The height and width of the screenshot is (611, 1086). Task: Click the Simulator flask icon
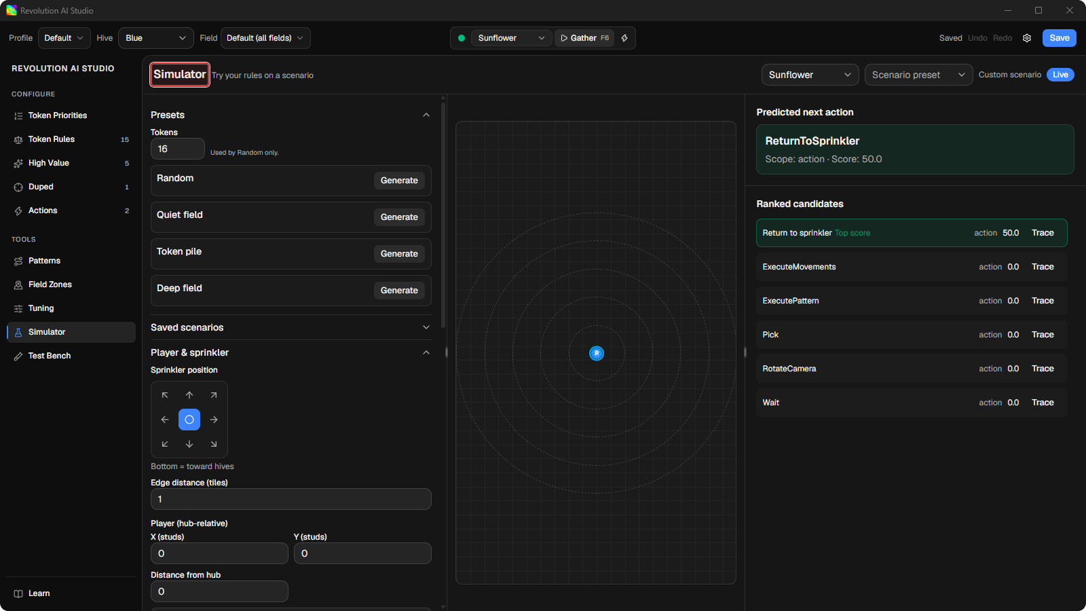tap(18, 333)
